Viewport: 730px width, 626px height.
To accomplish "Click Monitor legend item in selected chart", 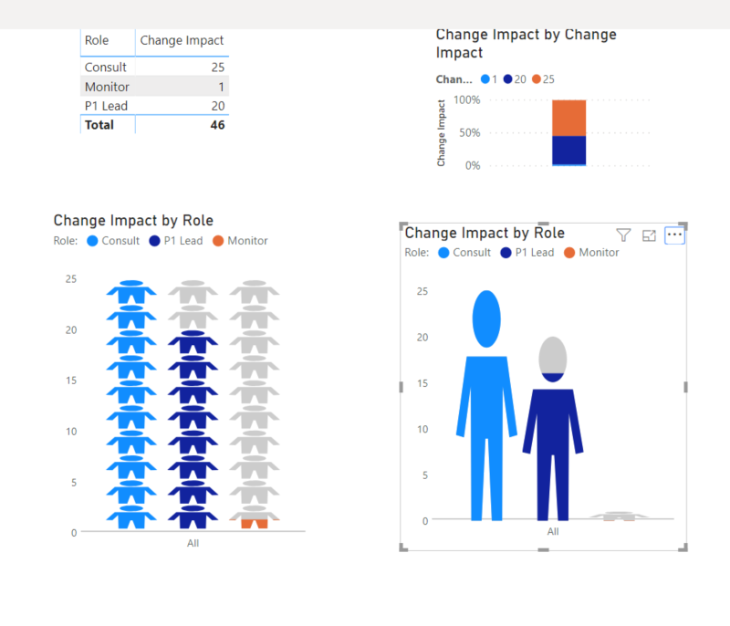I will pyautogui.click(x=591, y=252).
